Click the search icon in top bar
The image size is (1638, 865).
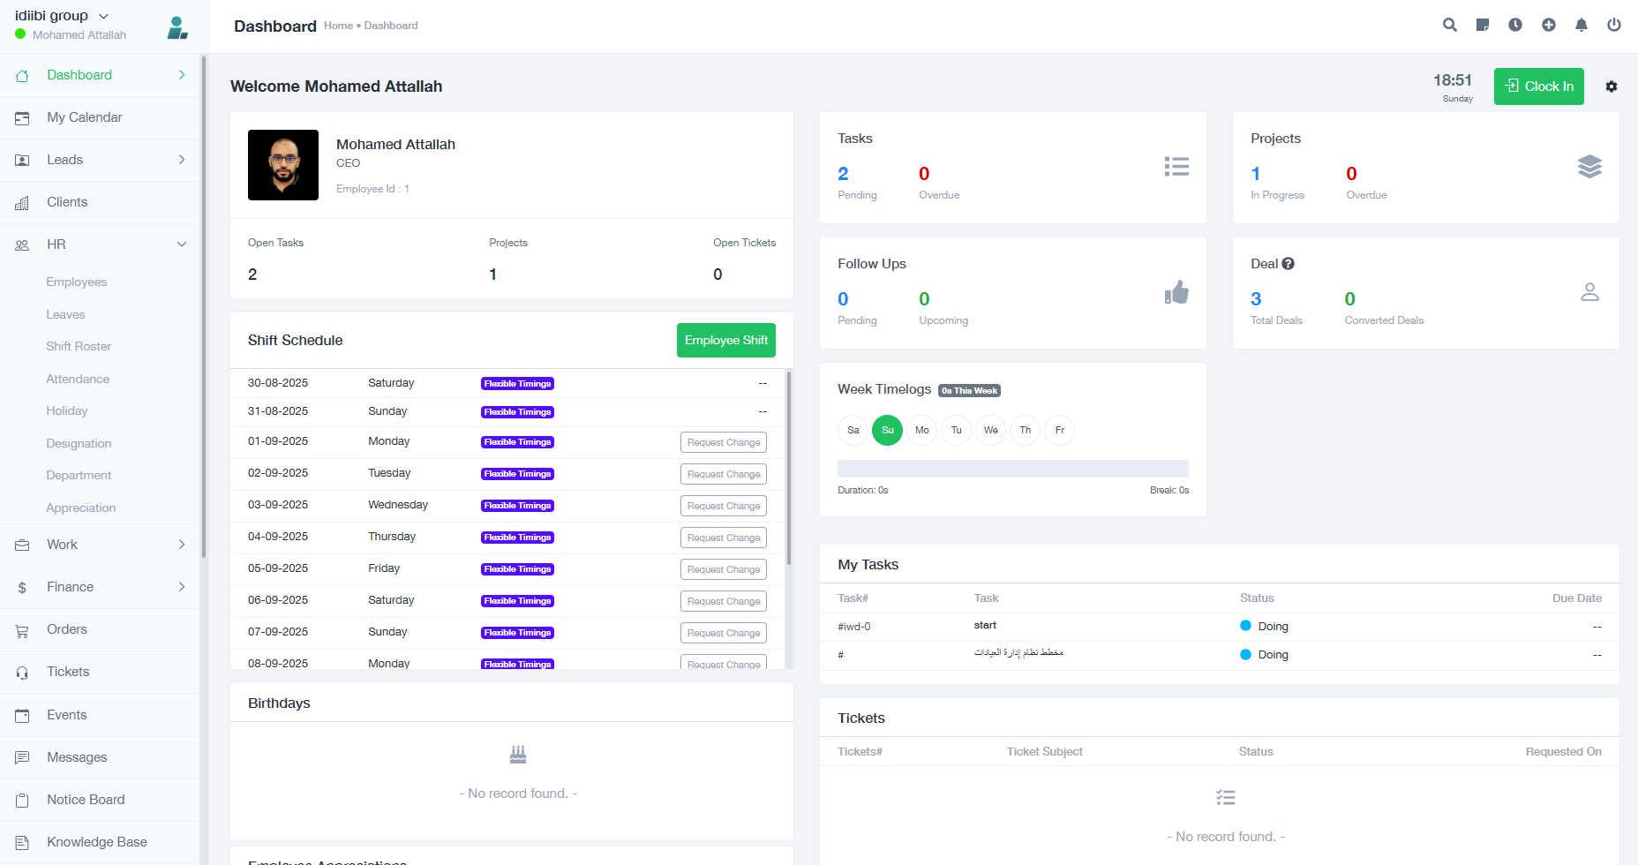(1449, 25)
